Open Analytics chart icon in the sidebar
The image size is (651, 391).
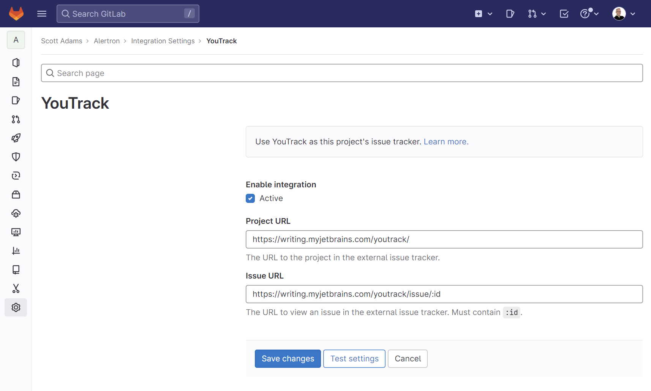pos(16,251)
